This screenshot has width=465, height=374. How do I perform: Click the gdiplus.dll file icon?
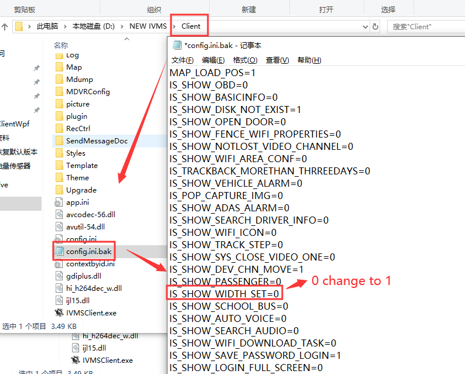[x=59, y=276]
